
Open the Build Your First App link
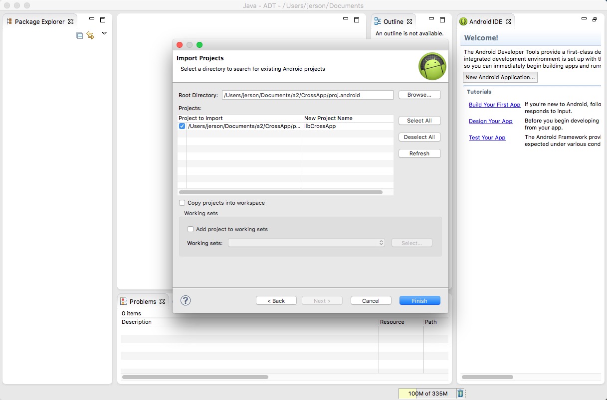pyautogui.click(x=494, y=105)
